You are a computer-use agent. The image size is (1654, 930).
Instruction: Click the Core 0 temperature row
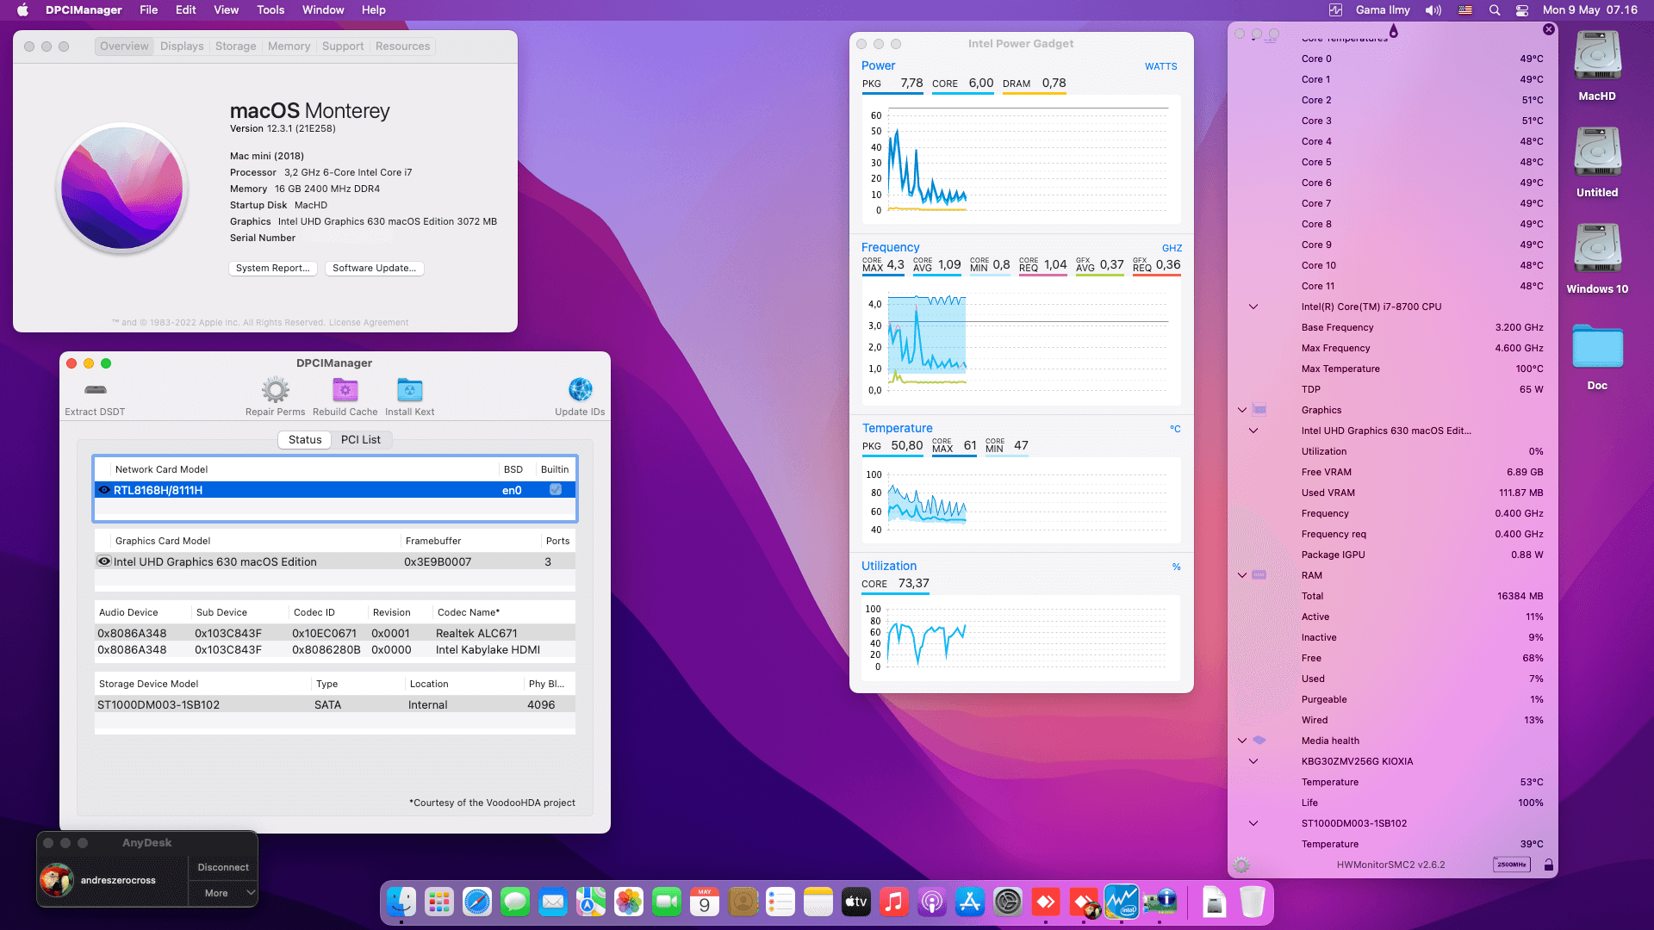[1421, 59]
